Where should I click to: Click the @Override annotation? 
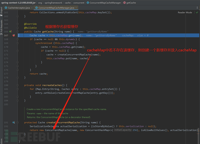point(30,24)
